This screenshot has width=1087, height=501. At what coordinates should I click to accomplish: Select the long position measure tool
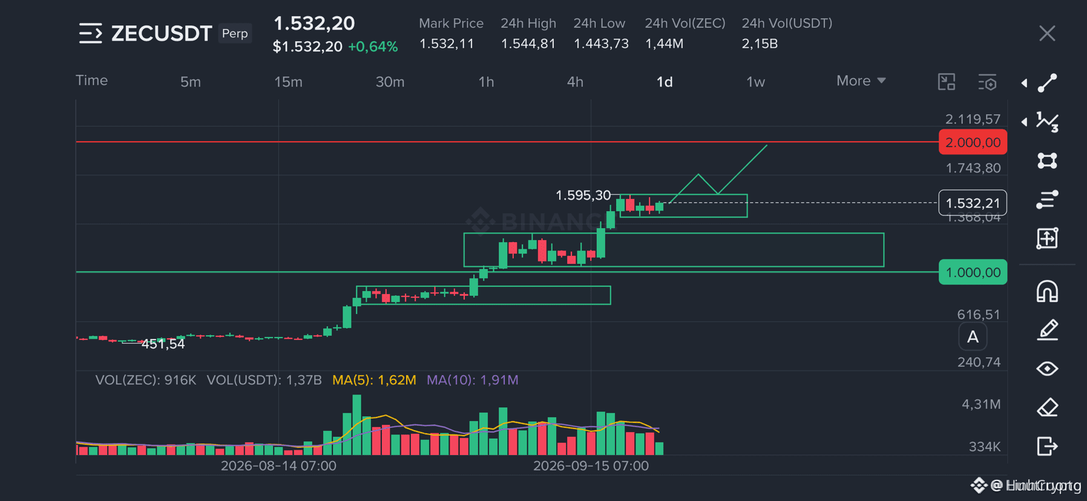[x=1047, y=238]
